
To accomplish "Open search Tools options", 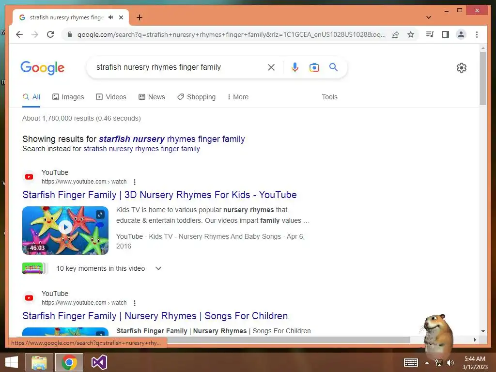I will [329, 97].
